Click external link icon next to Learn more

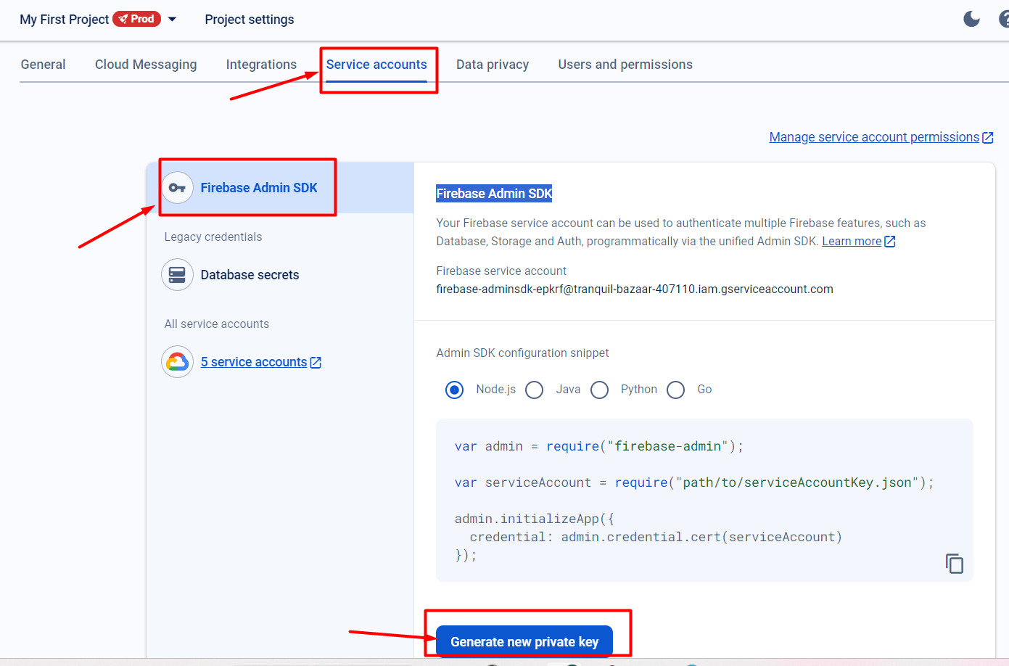click(890, 242)
